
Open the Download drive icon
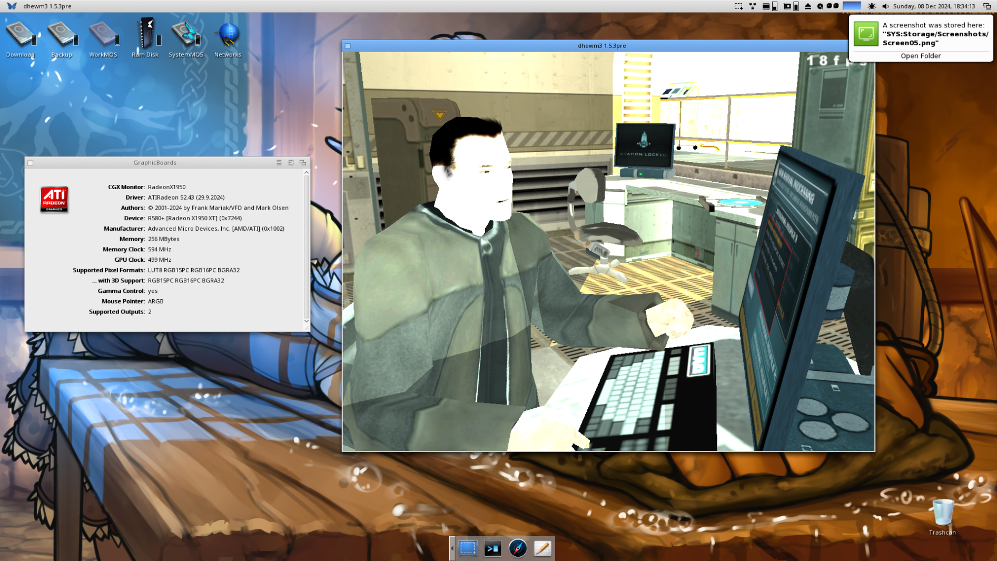point(21,39)
